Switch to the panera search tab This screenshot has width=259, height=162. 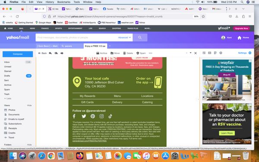point(72,46)
